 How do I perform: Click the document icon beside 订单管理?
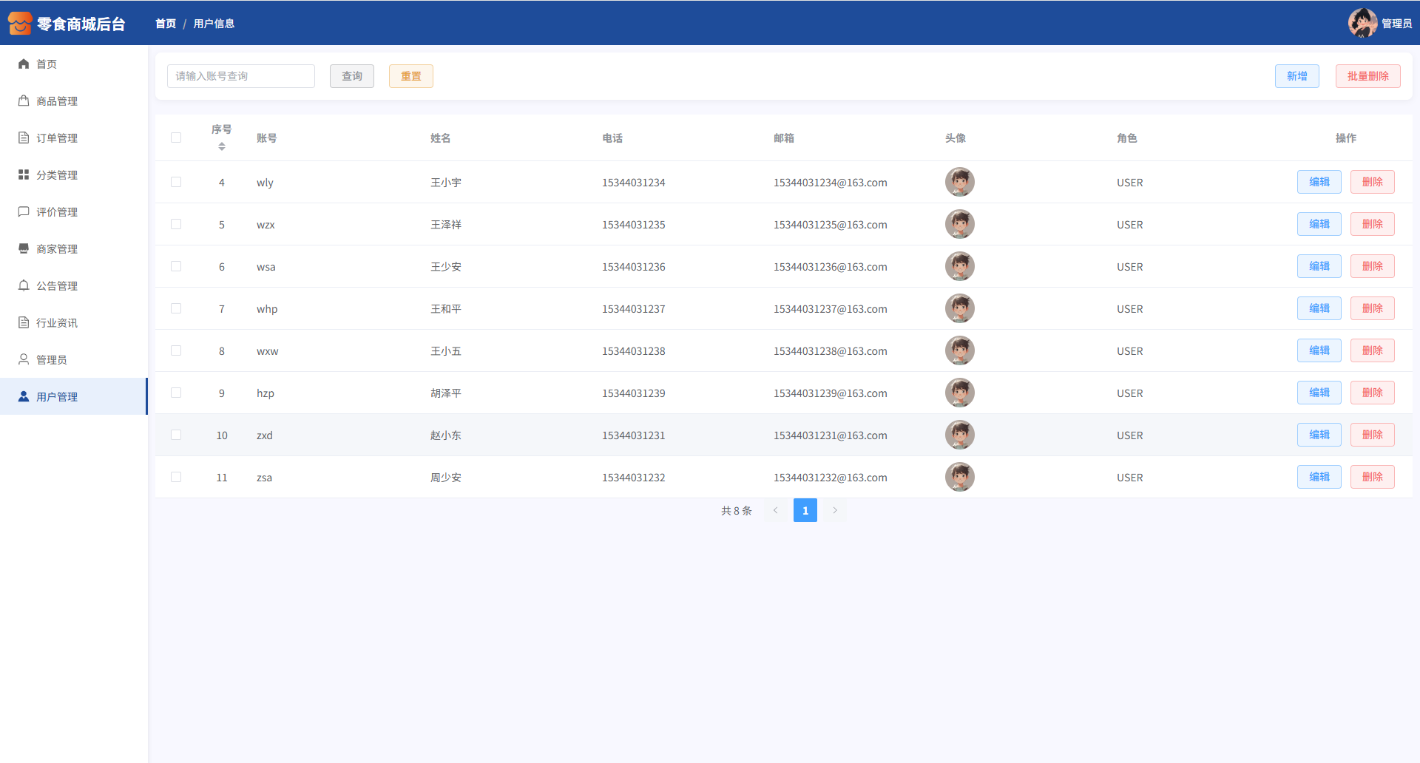24,138
